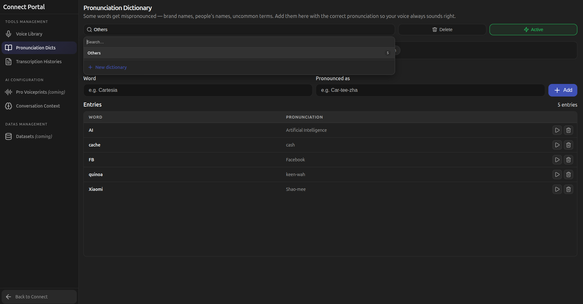
Task: Toggle the Active status button
Action: click(533, 30)
